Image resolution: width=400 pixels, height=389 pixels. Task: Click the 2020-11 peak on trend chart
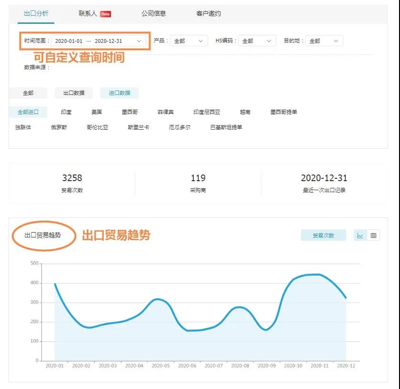point(319,275)
